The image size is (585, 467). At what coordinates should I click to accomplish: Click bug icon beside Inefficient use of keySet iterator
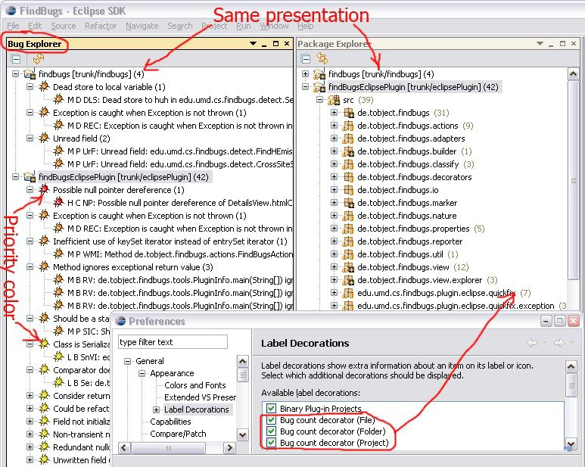pyautogui.click(x=44, y=241)
